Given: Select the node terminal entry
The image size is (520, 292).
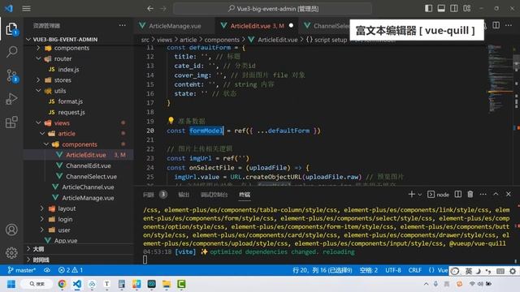Looking at the screenshot, I should click(438, 195).
